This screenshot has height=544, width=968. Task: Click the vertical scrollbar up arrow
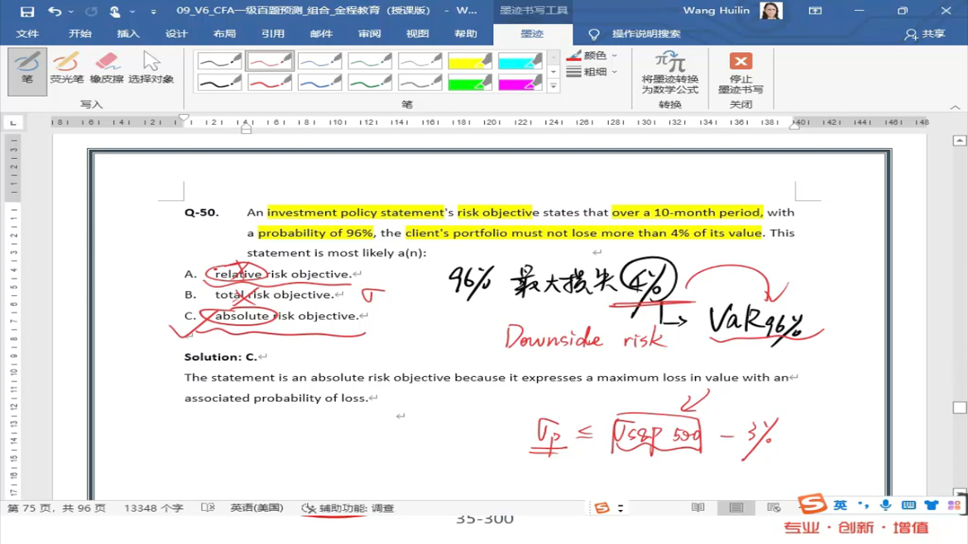pos(960,141)
